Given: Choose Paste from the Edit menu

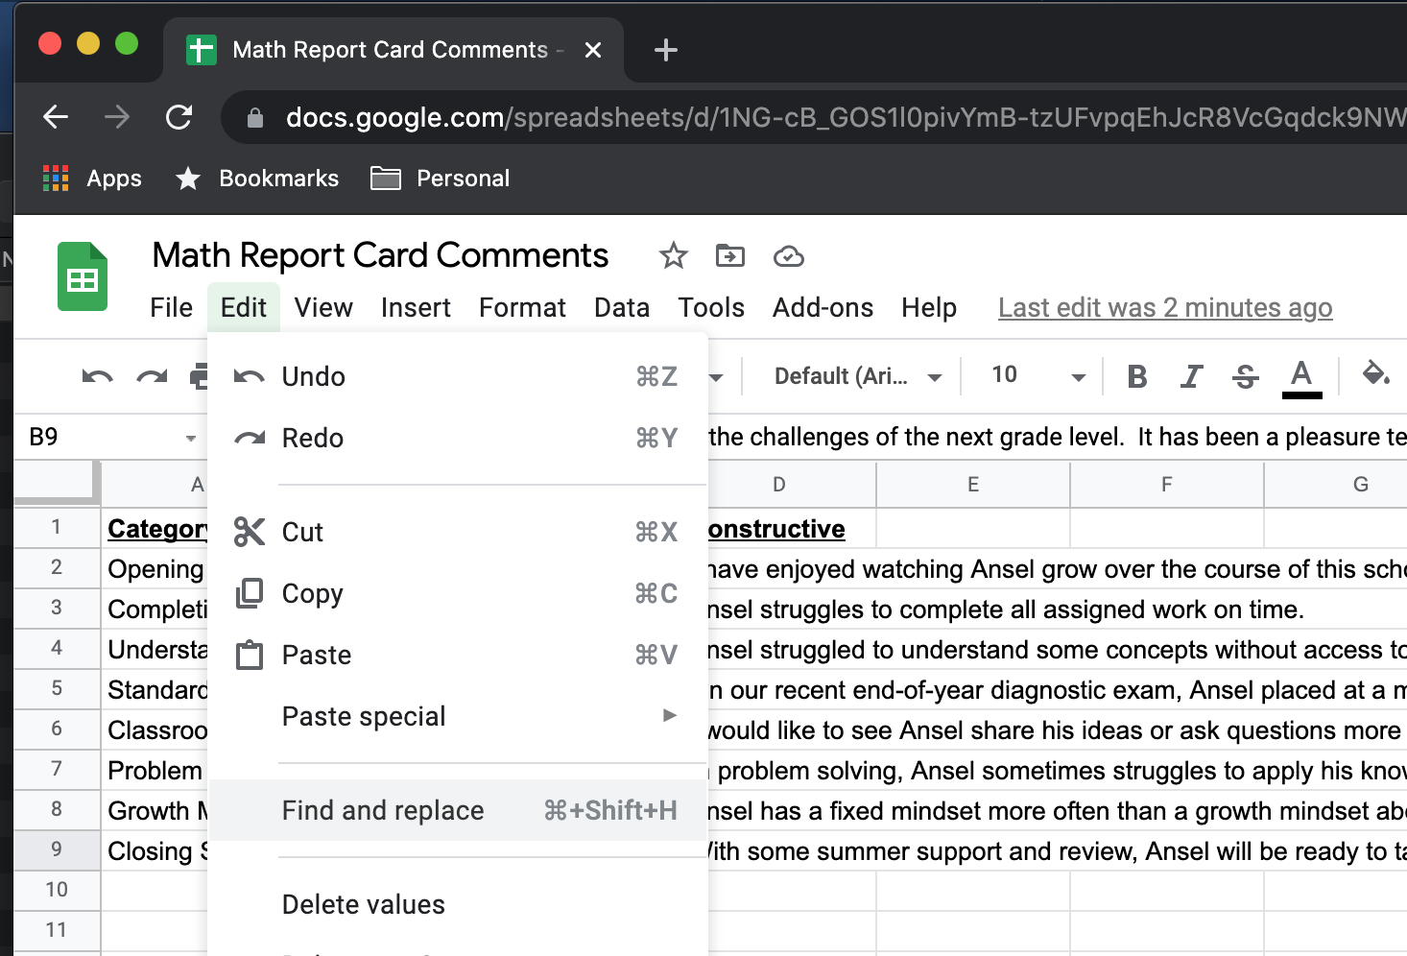Looking at the screenshot, I should click(x=458, y=655).
